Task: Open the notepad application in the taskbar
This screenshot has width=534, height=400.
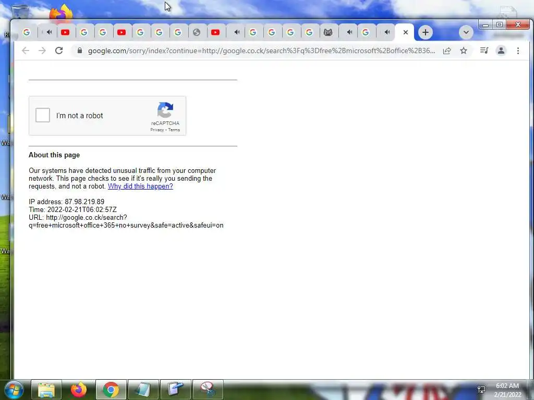Action: coord(143,390)
